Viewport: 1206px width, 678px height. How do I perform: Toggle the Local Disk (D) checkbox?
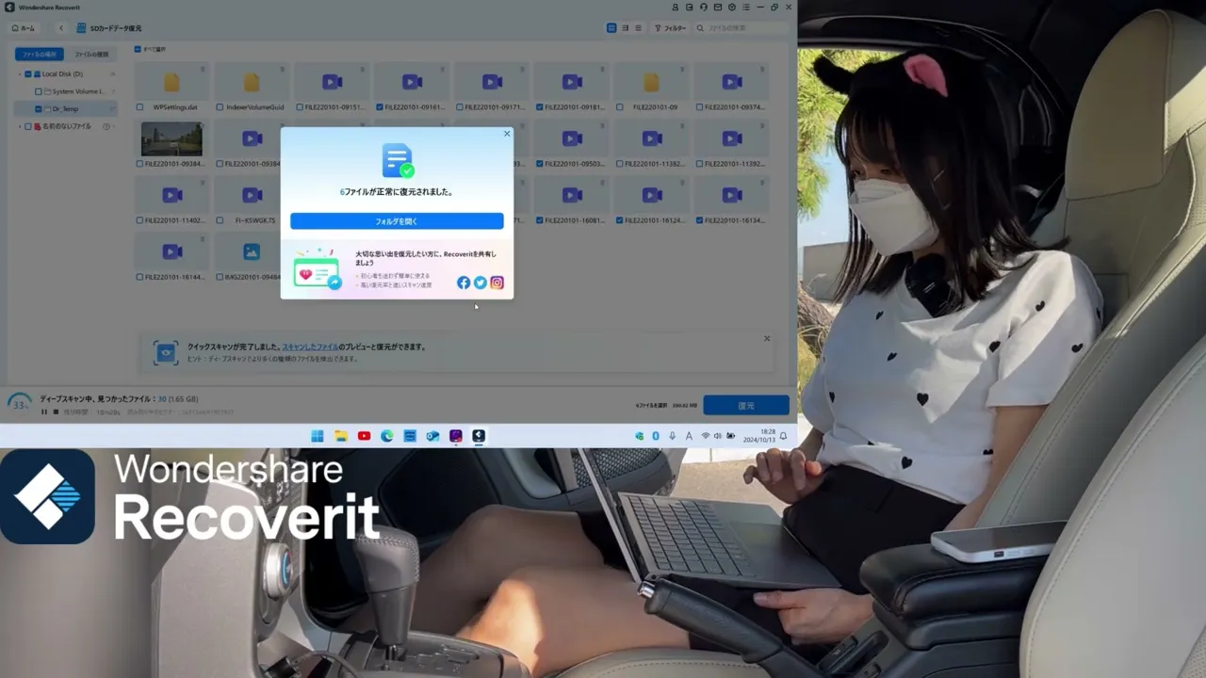click(28, 74)
